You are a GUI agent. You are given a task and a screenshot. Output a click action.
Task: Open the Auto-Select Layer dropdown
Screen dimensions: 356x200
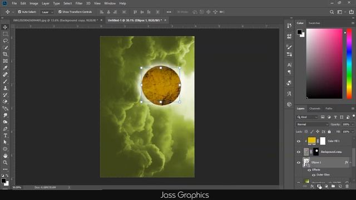coord(47,12)
